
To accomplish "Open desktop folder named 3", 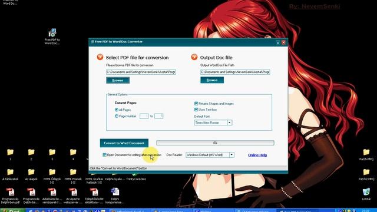I will [52, 154].
